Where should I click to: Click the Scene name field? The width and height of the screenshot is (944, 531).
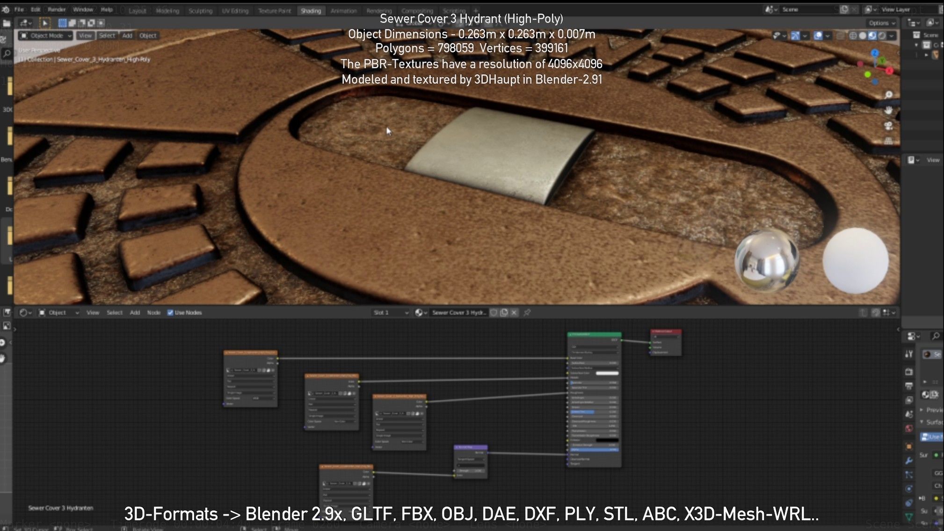tap(808, 9)
